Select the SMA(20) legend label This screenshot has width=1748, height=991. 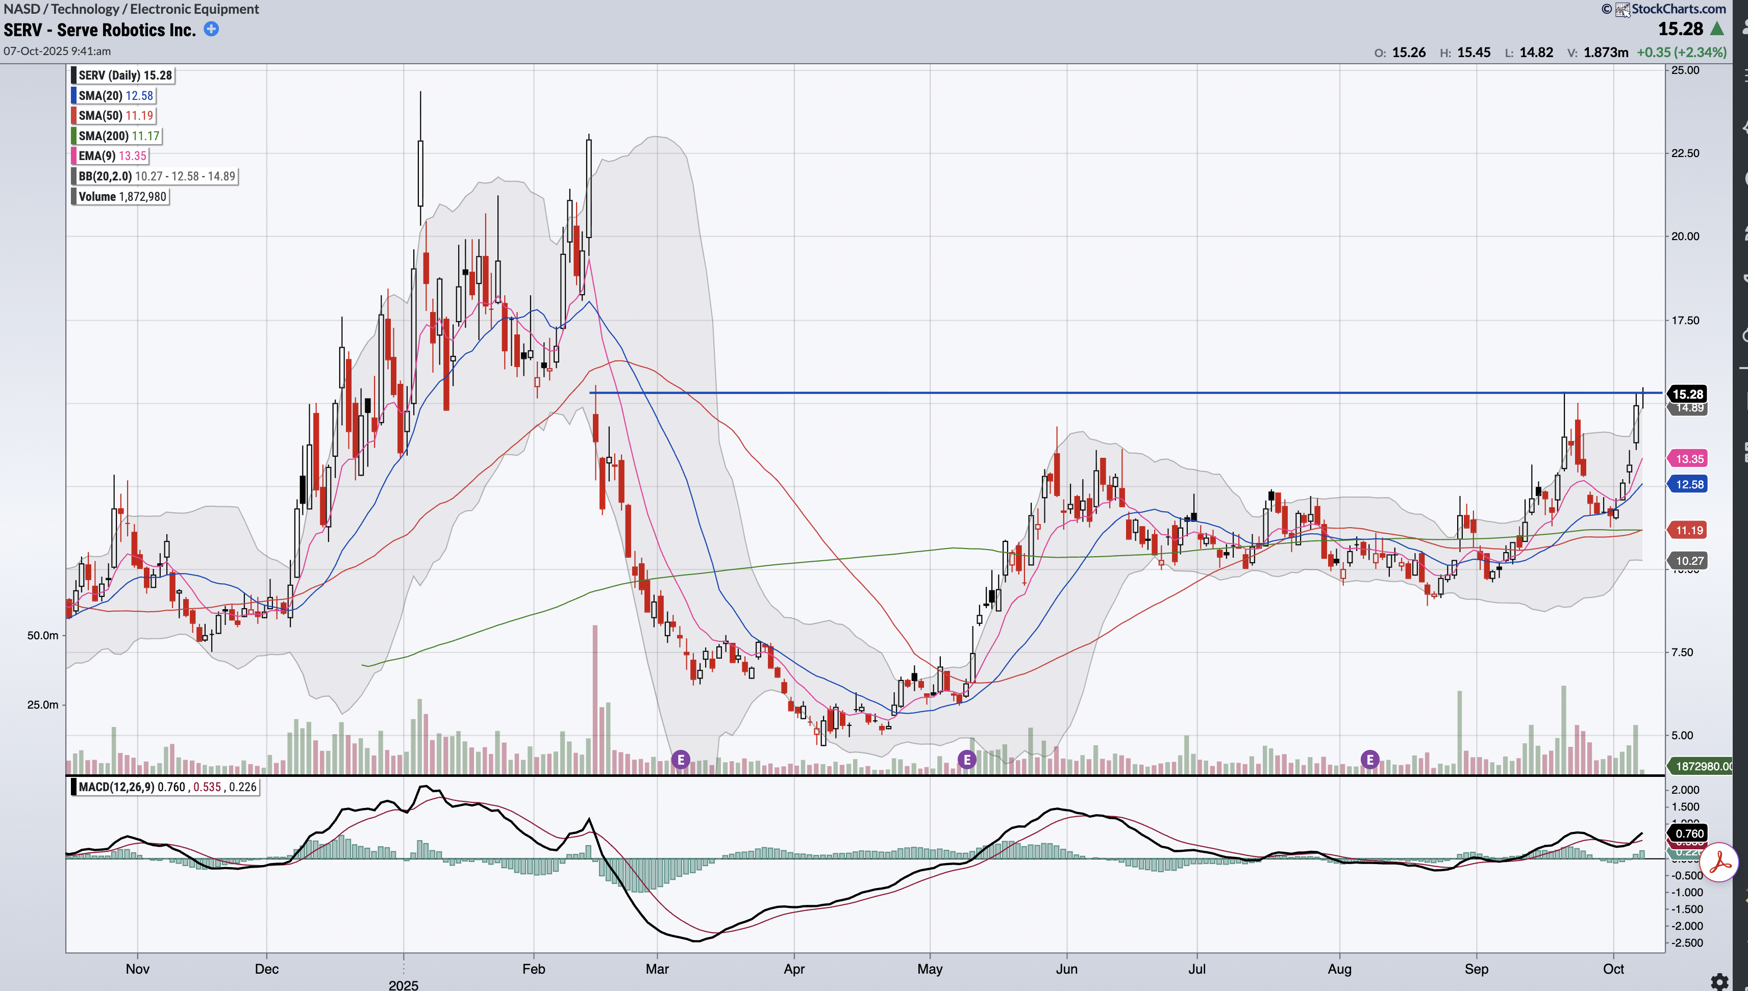coord(115,96)
